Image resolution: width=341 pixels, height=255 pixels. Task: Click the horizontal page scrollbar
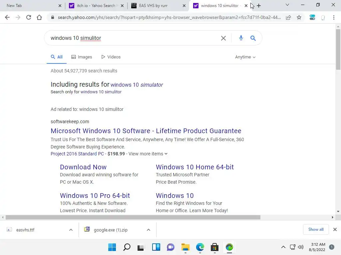133,217
